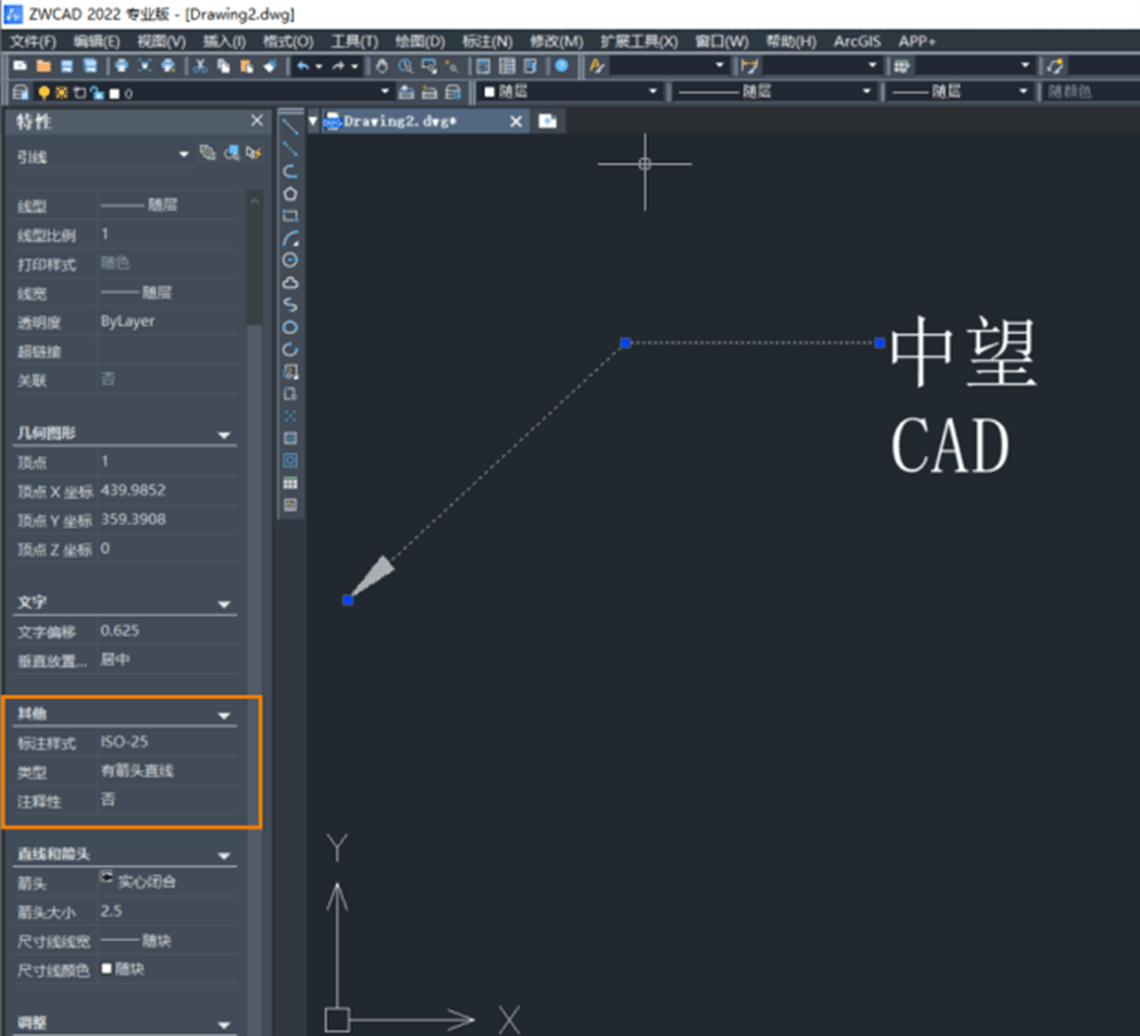The height and width of the screenshot is (1036, 1140).
Task: Click the Copy icon in toolbar
Action: (223, 66)
